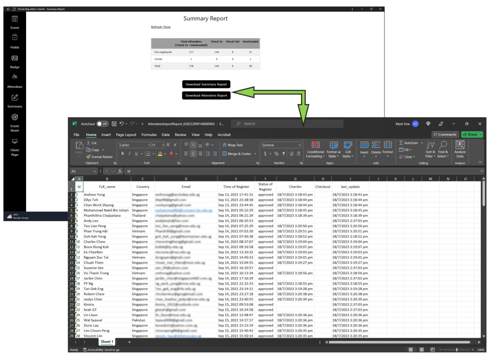Click the Page Break Preview icon in status bar

click(x=433, y=349)
